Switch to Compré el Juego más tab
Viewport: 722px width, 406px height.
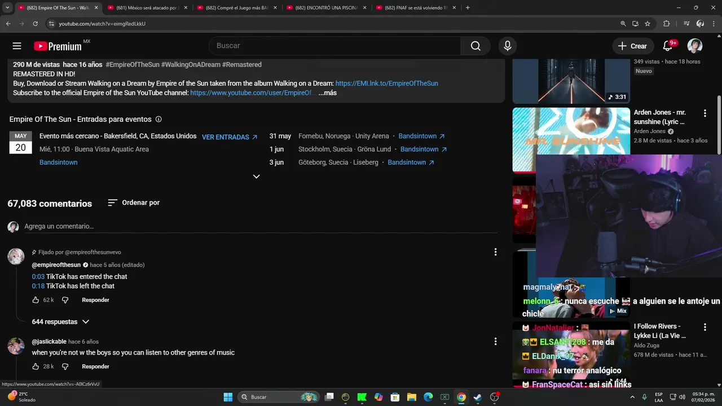(236, 8)
